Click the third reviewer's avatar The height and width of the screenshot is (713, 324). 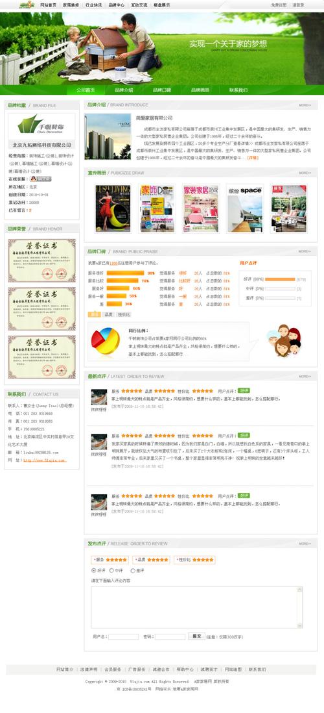coord(99,502)
